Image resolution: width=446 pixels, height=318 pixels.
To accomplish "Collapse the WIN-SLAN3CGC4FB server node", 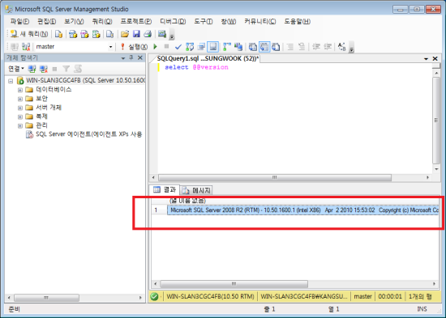I will pyautogui.click(x=11, y=81).
